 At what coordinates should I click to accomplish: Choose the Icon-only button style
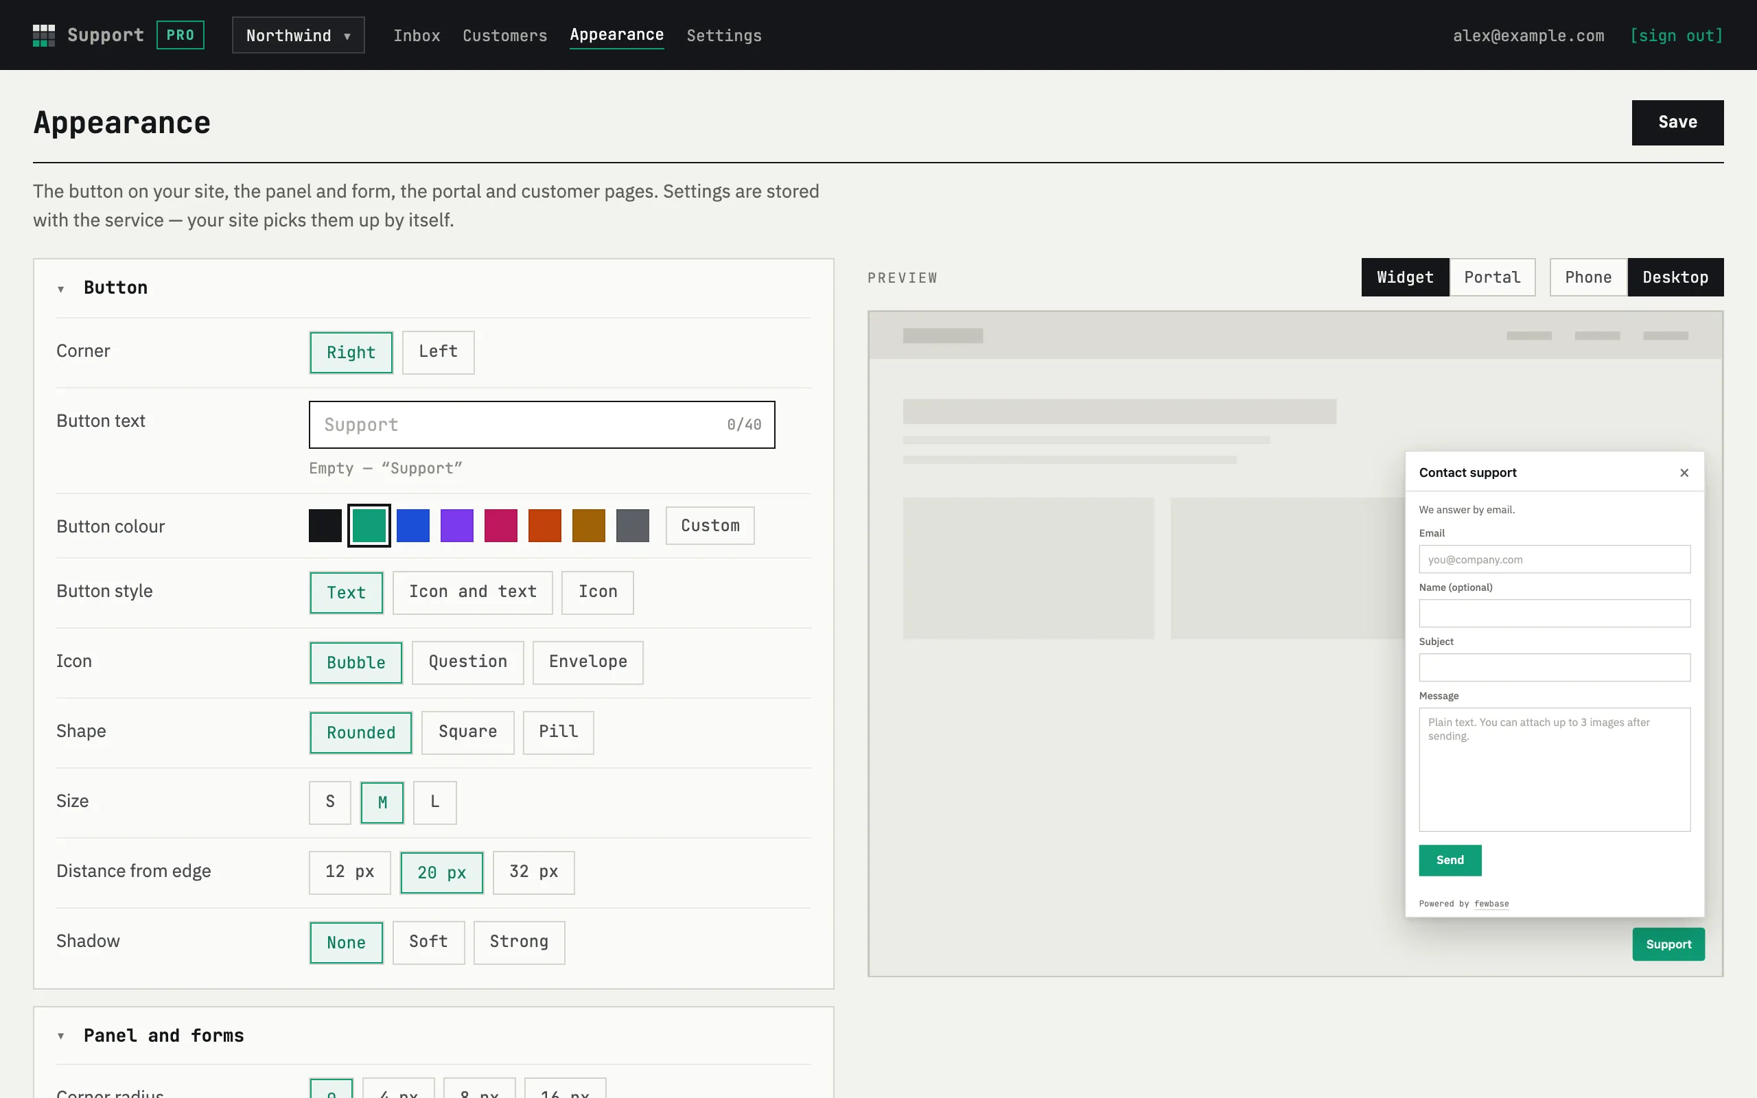pos(598,592)
